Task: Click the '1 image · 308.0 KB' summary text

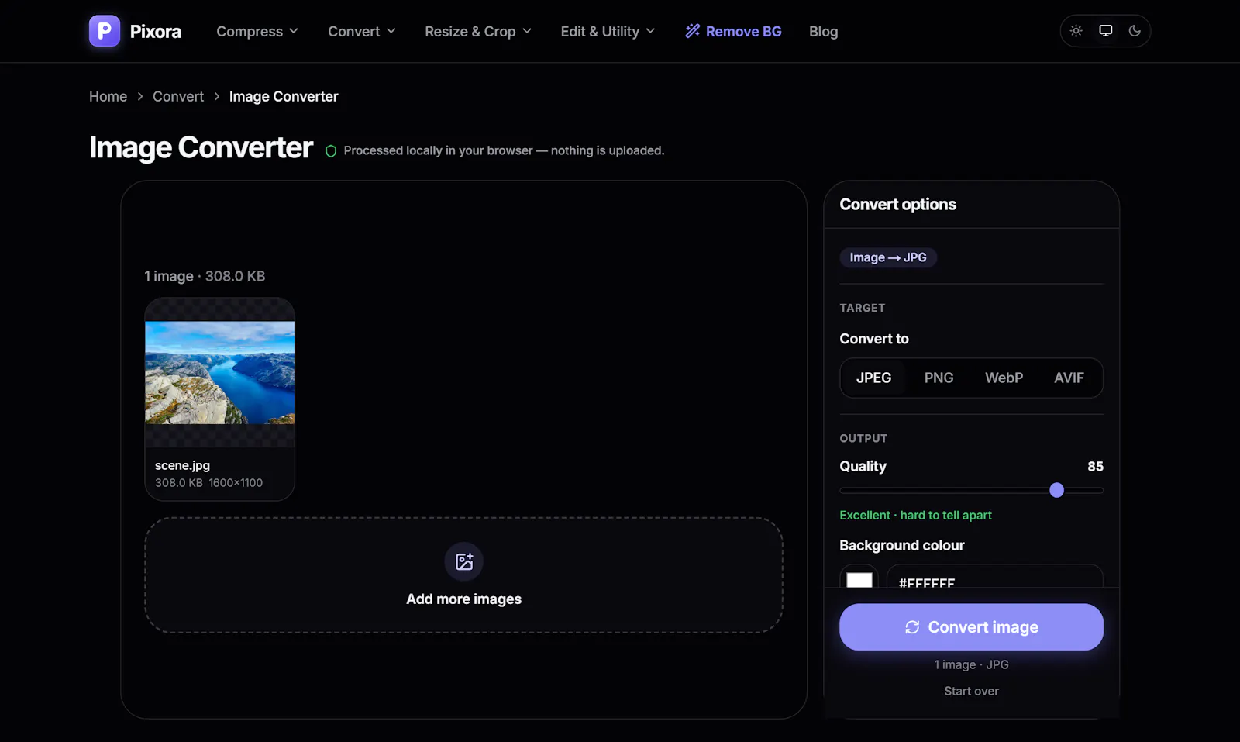Action: (x=205, y=276)
